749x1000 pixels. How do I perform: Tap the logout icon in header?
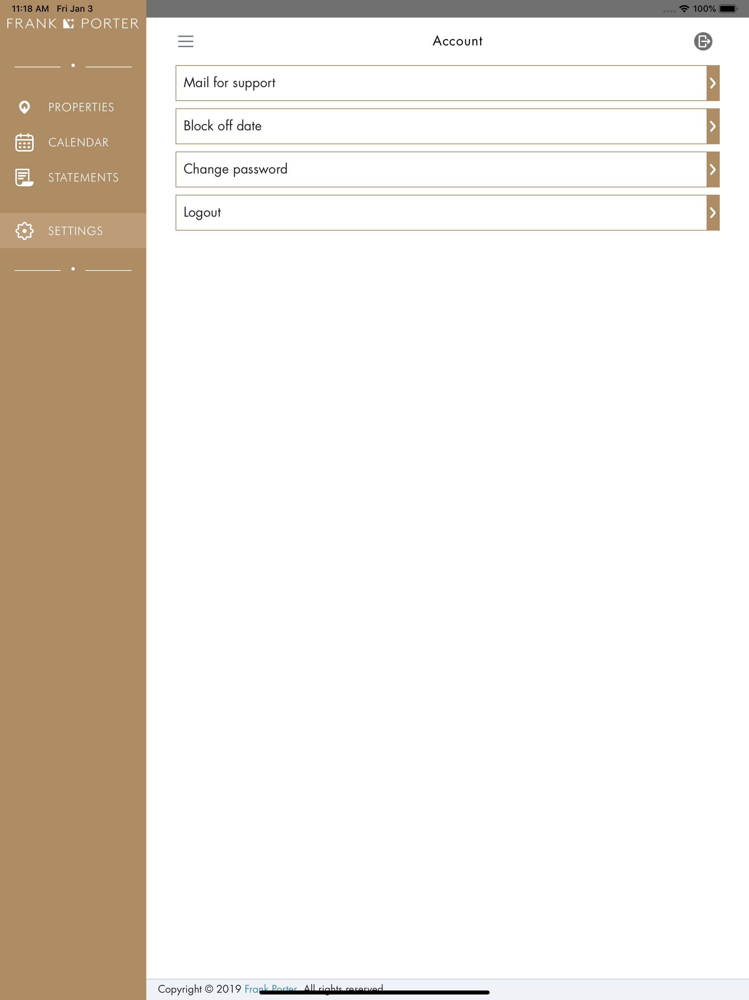tap(703, 41)
